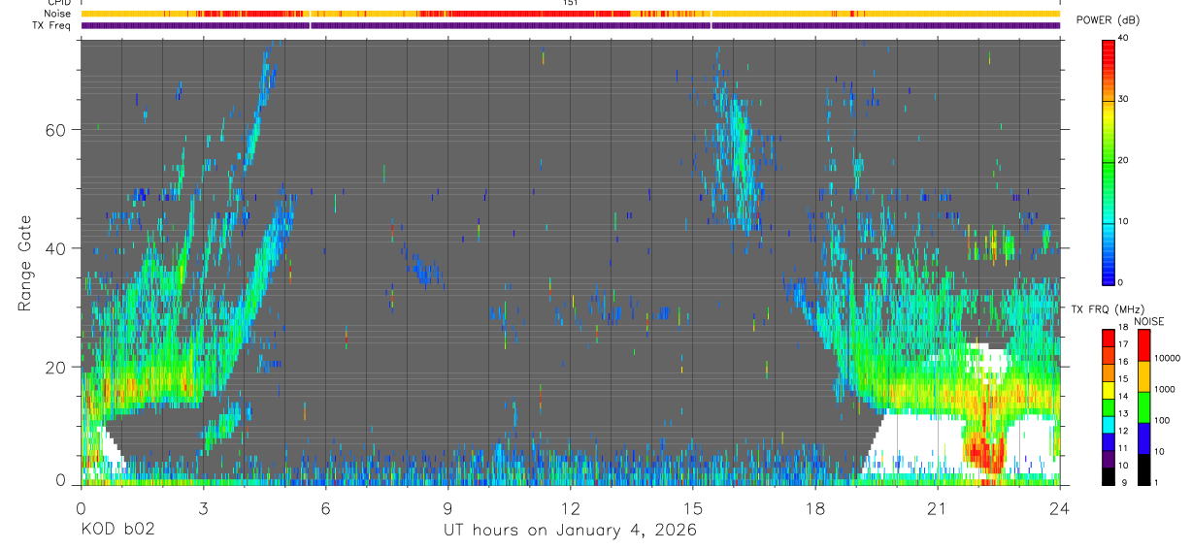Click the red 17–18 MHz TX FRQ swatch
Screen dimensions: 1192x550
coord(1108,339)
